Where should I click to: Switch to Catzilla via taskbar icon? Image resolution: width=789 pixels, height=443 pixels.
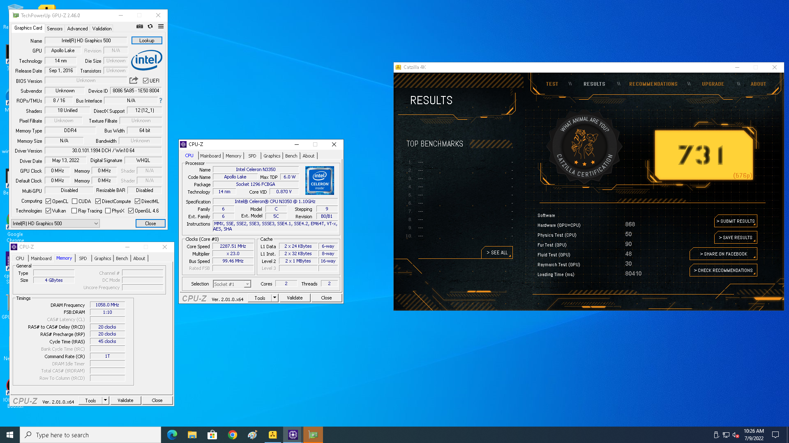[x=273, y=435]
